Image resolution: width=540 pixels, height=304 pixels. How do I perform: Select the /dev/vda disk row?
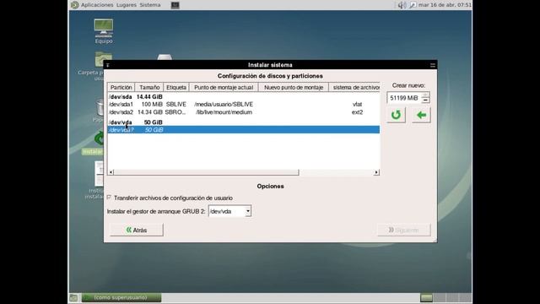(x=244, y=122)
